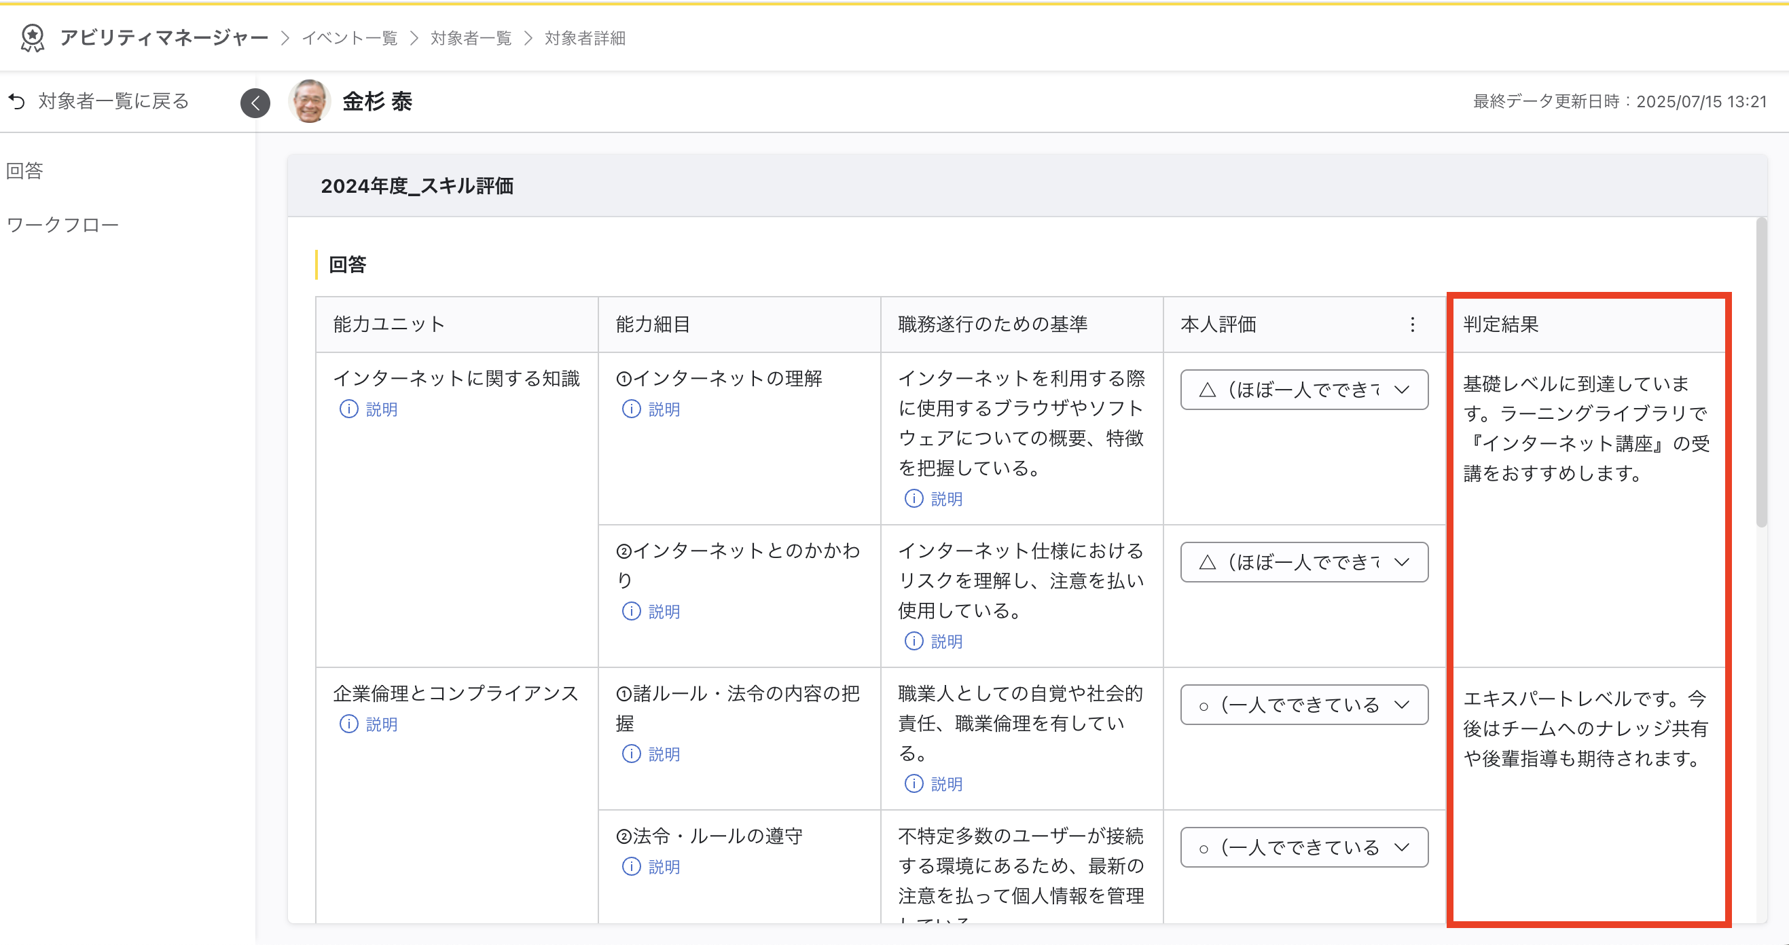The image size is (1789, 945).
Task: Click the Ability Manager badge logo icon
Action: coord(32,37)
